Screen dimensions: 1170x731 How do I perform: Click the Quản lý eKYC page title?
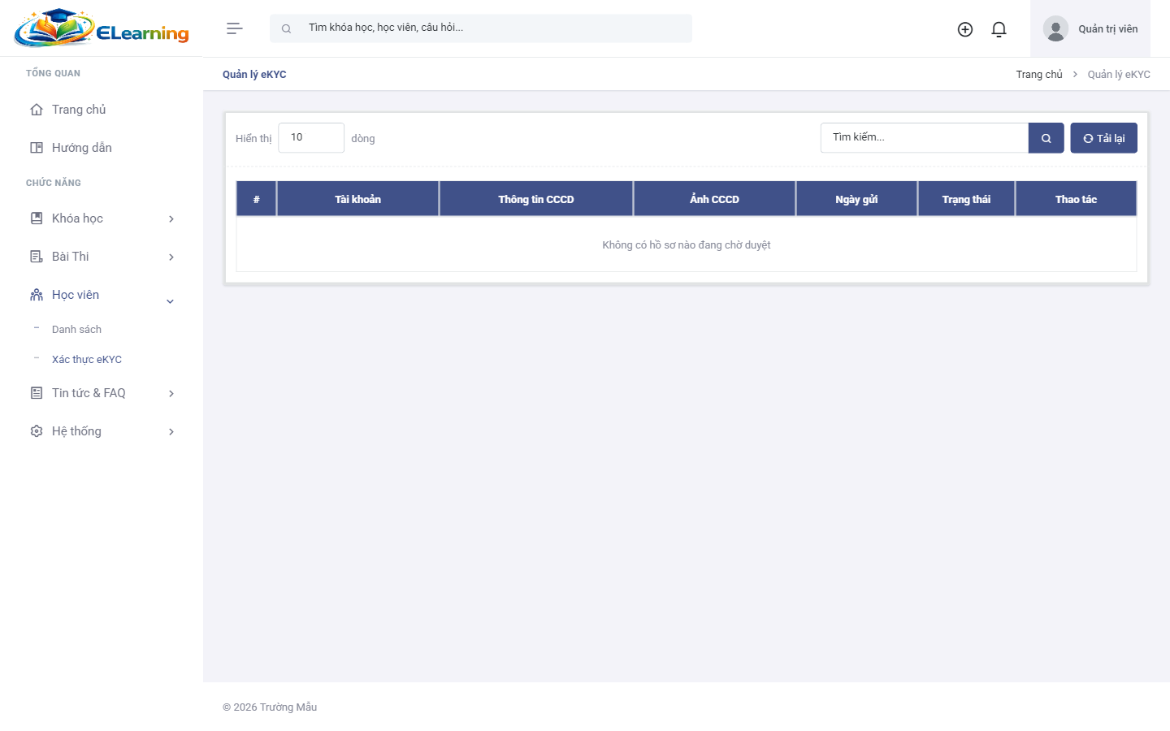click(x=254, y=75)
